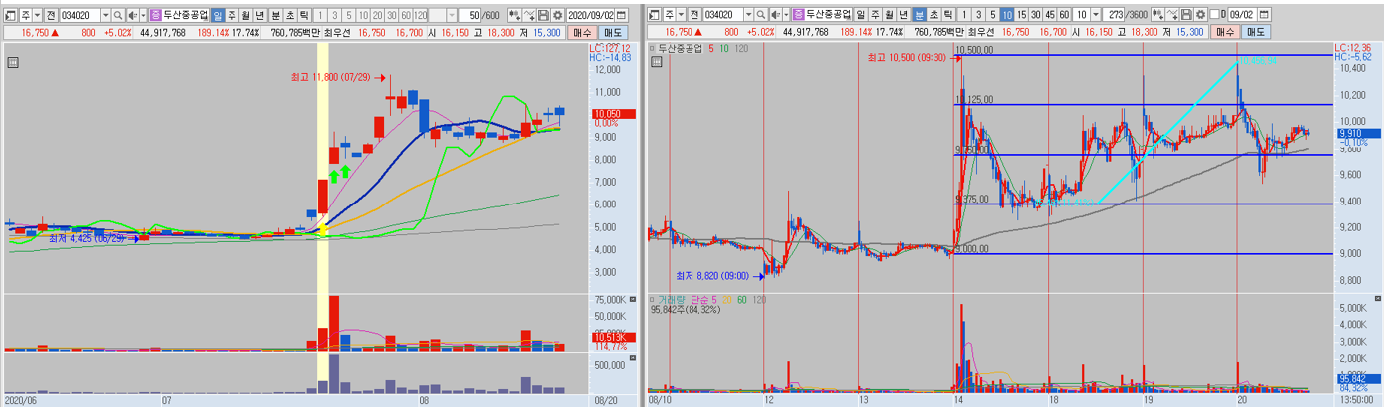
Task: Select the 1 minute interval in right chart
Action: [963, 15]
